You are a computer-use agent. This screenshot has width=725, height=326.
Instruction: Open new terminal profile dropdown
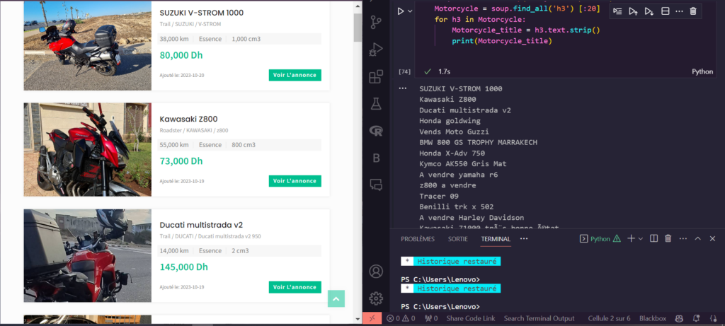click(x=640, y=239)
